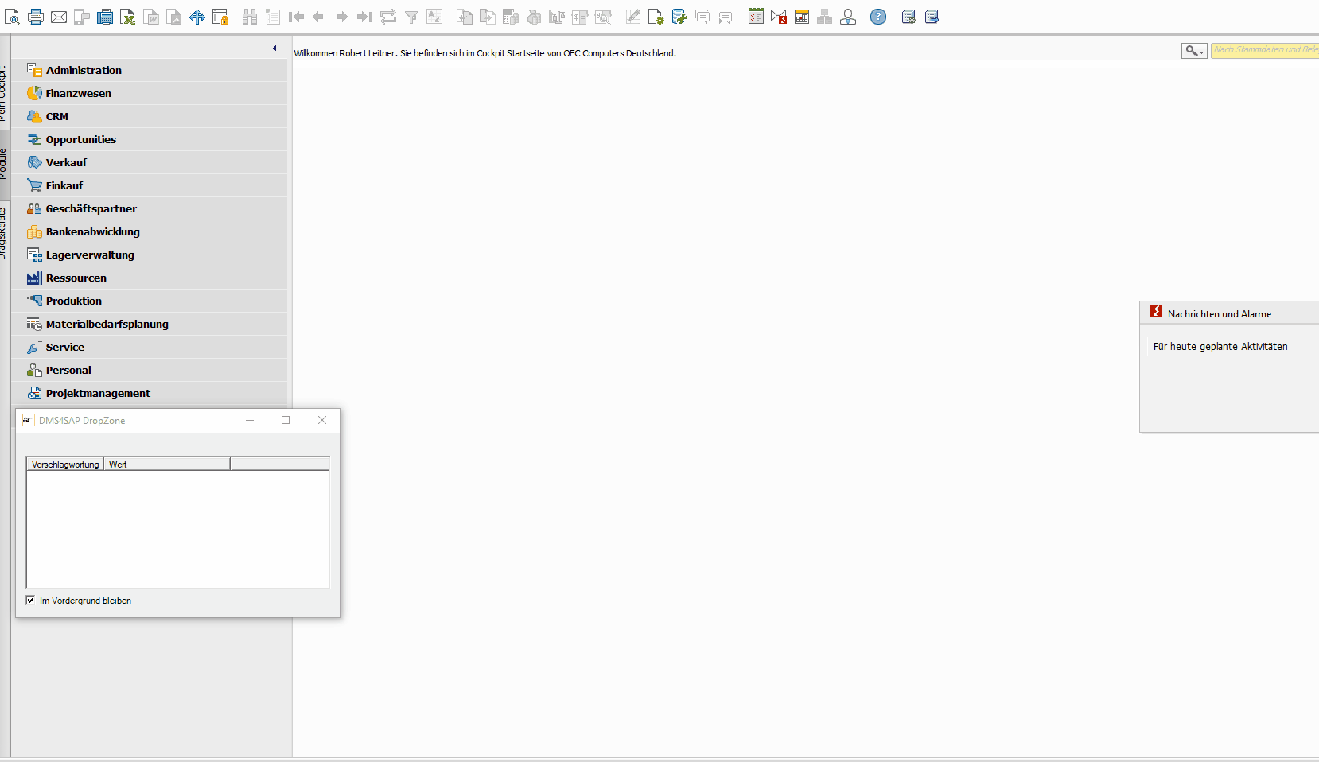Open the search magnifier dropdown

(x=1193, y=51)
